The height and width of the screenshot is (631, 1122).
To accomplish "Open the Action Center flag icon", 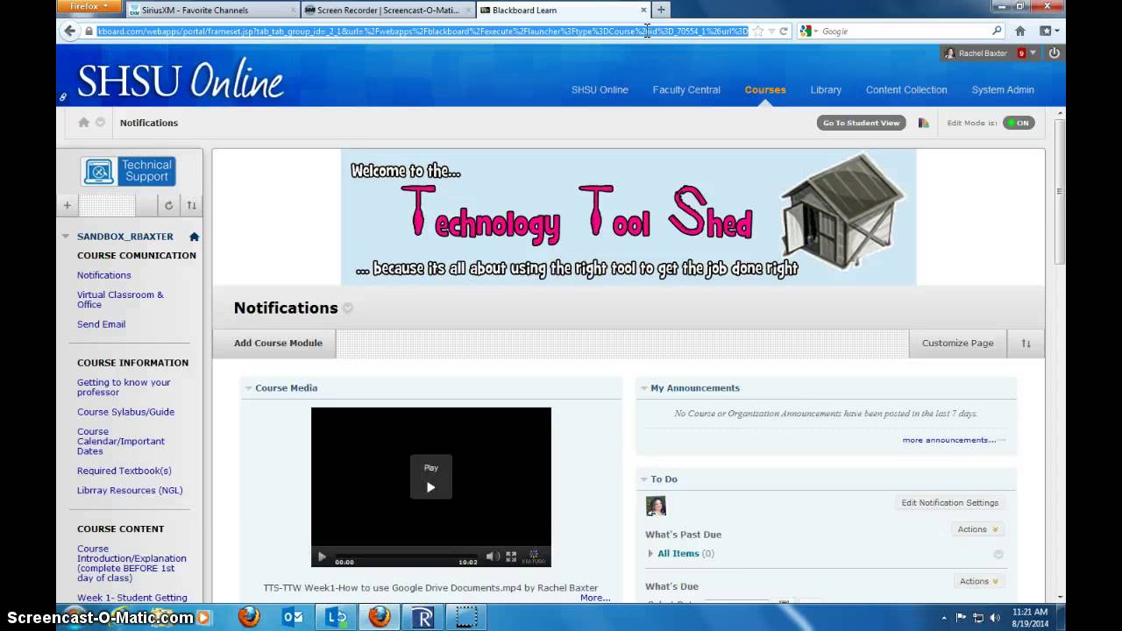I will click(962, 617).
